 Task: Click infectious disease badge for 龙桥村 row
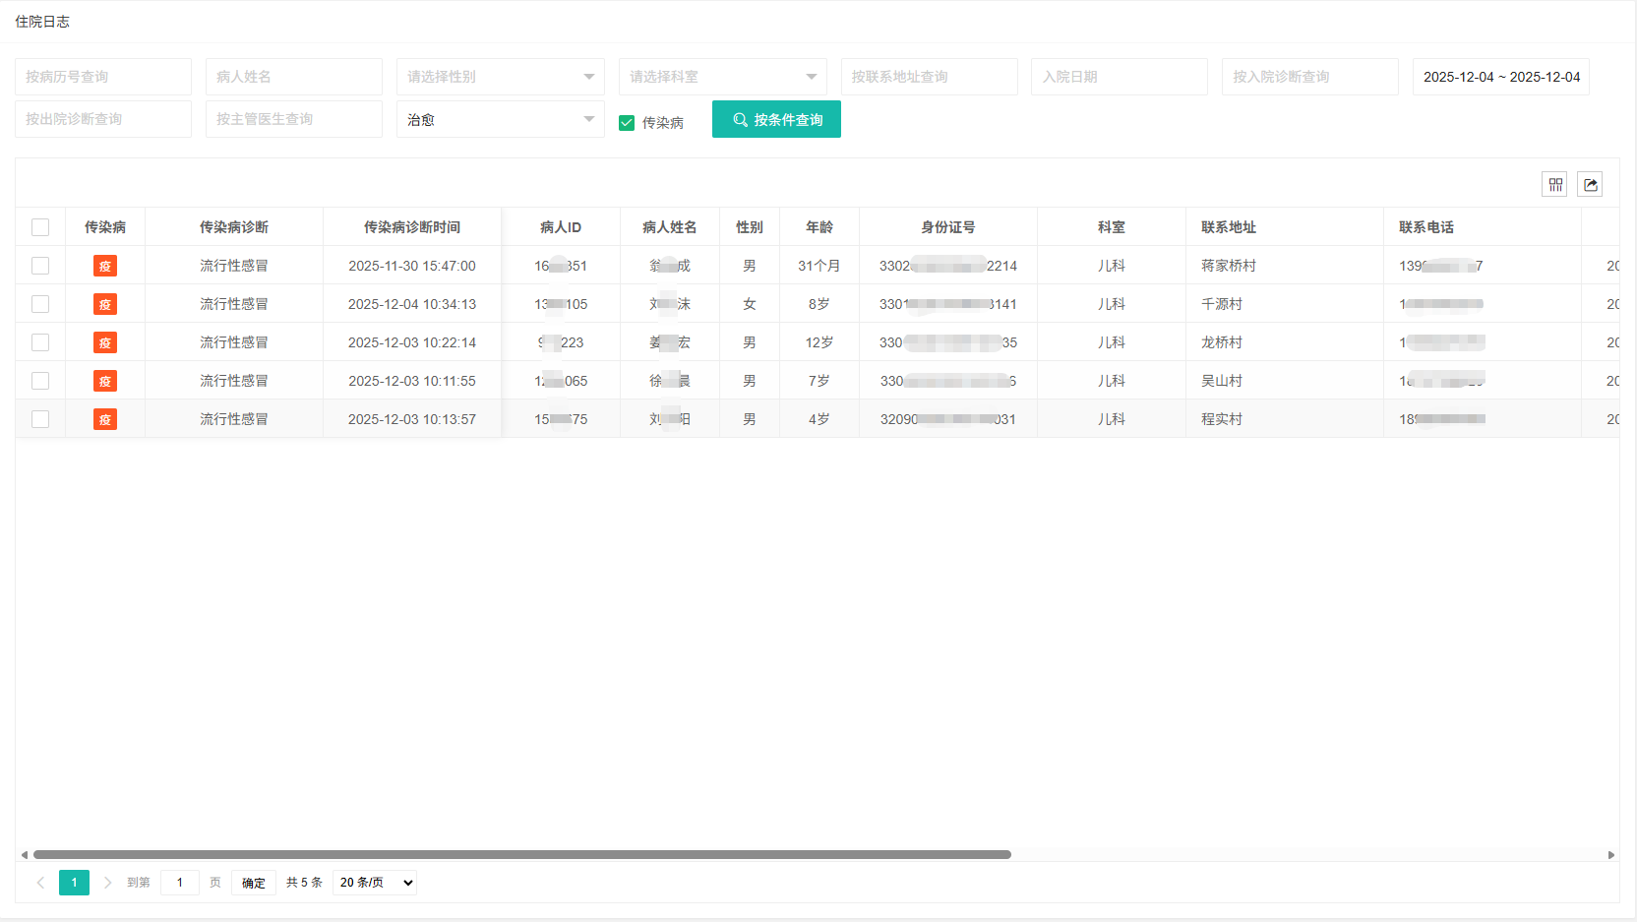click(x=105, y=342)
